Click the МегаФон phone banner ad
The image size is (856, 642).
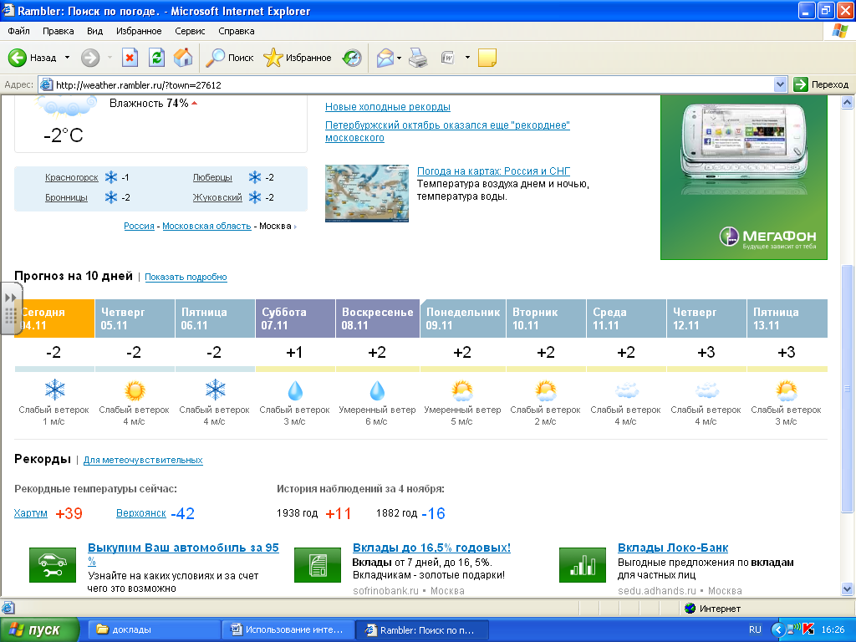(744, 177)
